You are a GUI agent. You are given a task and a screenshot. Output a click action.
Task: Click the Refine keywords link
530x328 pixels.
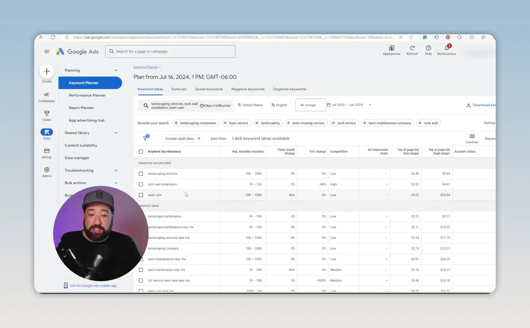[490, 123]
